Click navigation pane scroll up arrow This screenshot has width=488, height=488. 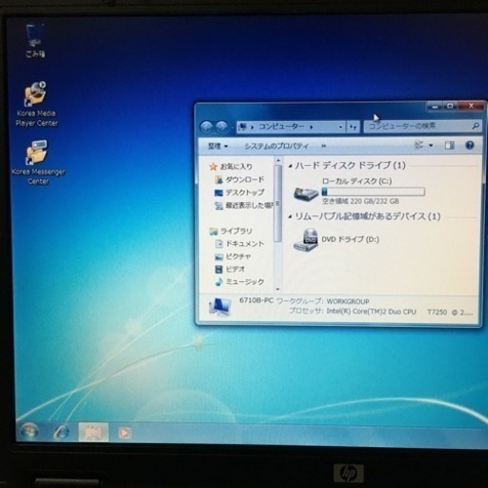pos(278,160)
